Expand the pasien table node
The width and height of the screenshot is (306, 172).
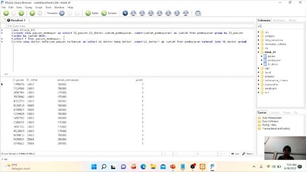tap(262, 56)
